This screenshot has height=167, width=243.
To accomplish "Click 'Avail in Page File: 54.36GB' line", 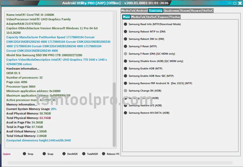I will click(25, 123).
